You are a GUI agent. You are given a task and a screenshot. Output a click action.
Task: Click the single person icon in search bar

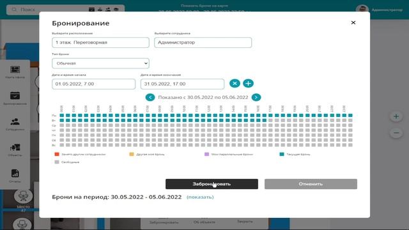100,10
